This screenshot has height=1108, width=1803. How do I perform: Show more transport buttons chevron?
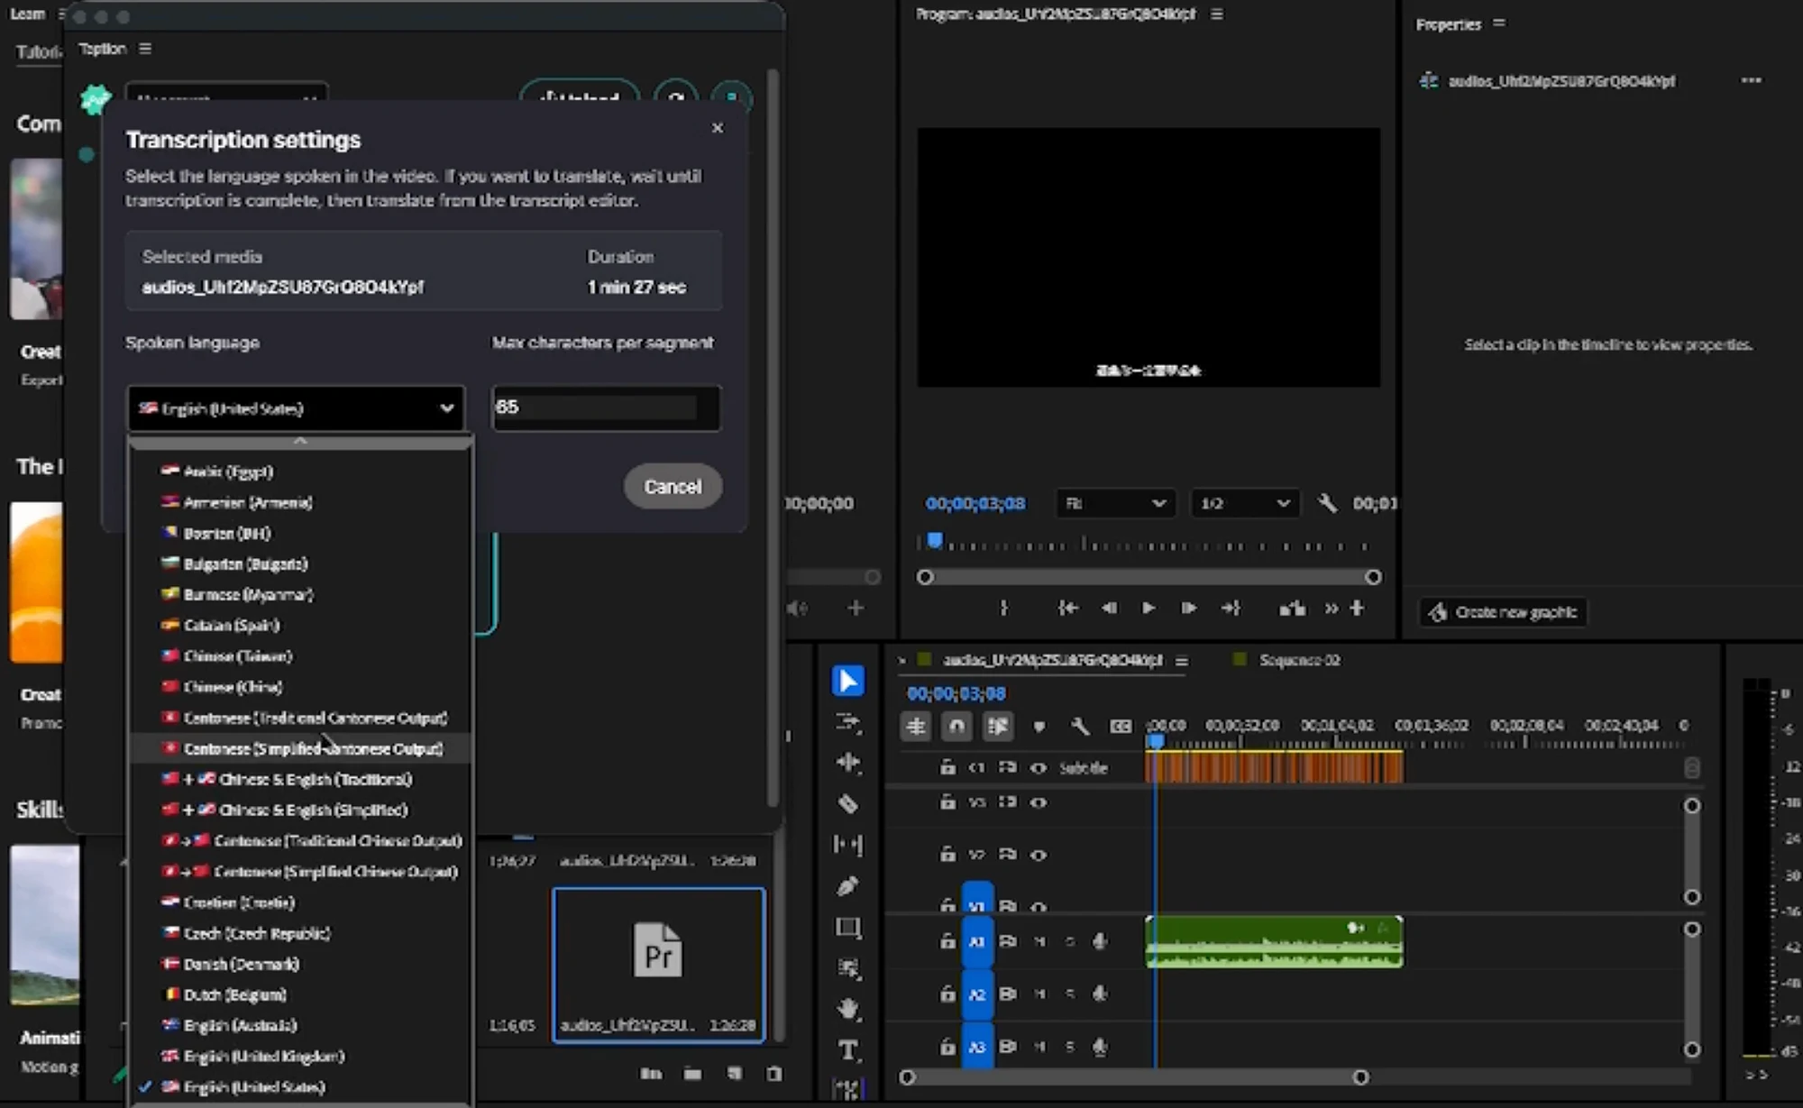click(1332, 609)
